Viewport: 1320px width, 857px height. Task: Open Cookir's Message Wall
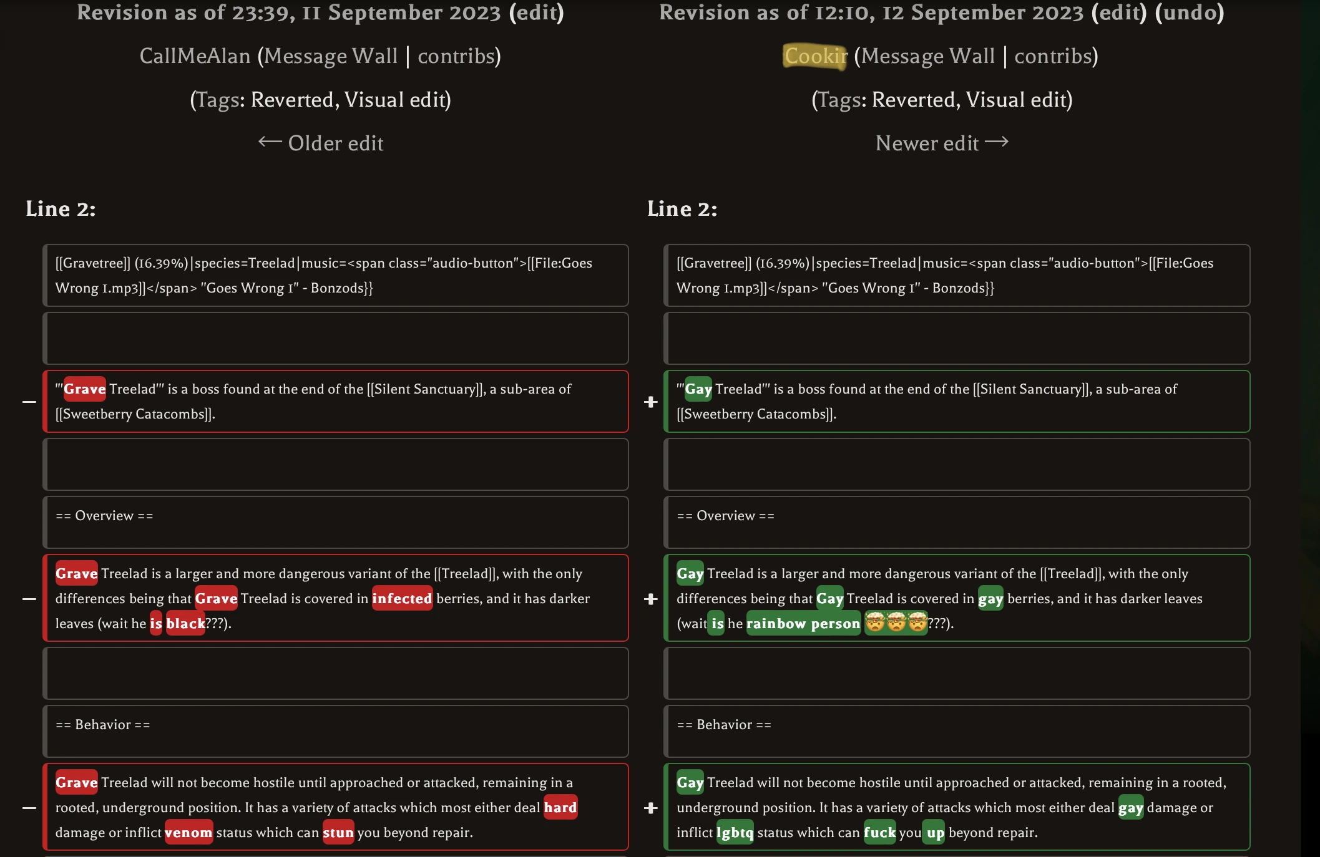928,56
